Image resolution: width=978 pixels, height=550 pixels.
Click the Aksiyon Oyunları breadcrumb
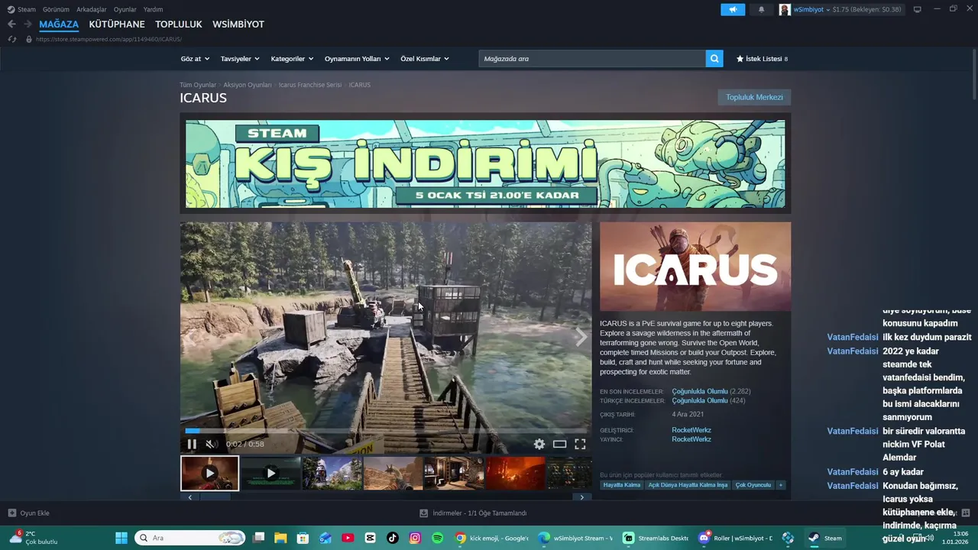coord(248,85)
